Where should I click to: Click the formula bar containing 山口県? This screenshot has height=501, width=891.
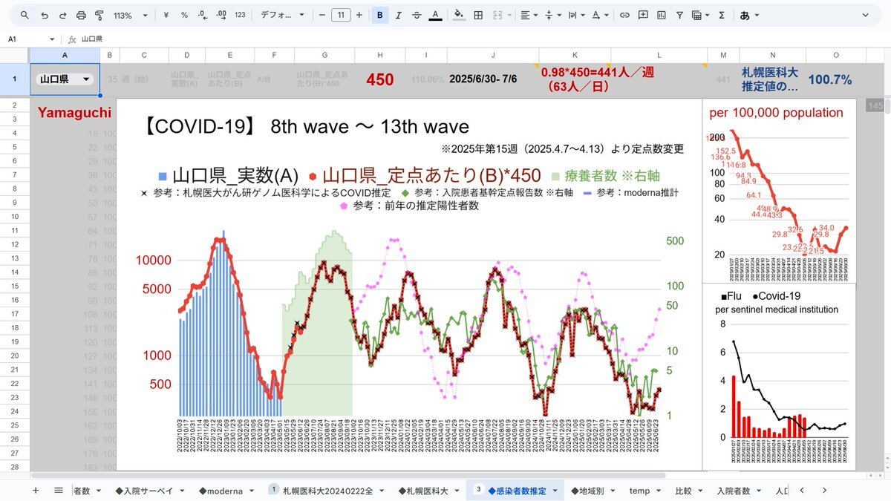click(475, 39)
